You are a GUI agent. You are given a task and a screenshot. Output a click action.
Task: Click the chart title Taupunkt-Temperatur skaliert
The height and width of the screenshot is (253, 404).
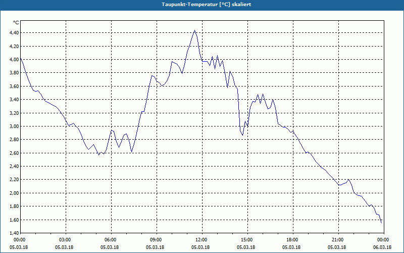[207, 5]
